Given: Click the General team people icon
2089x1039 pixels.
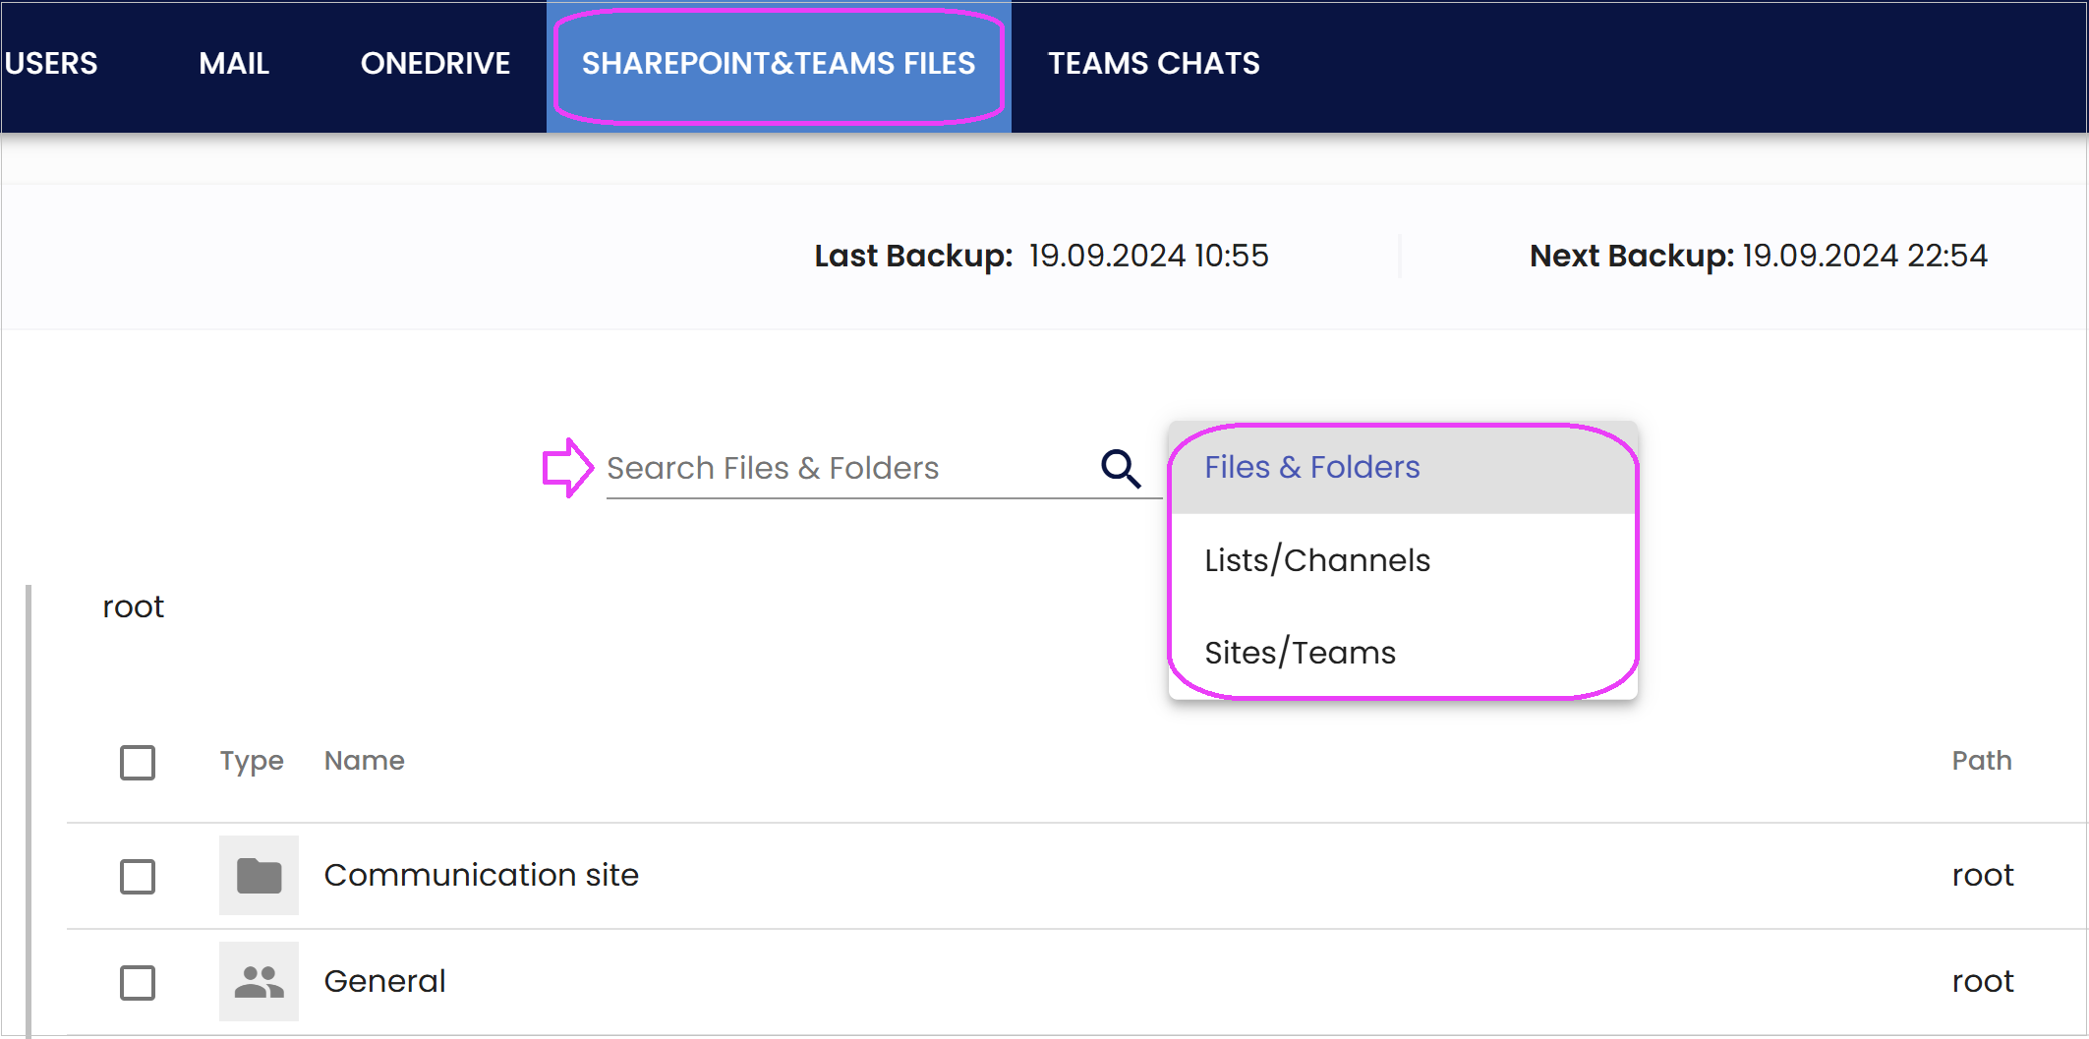Looking at the screenshot, I should point(260,981).
